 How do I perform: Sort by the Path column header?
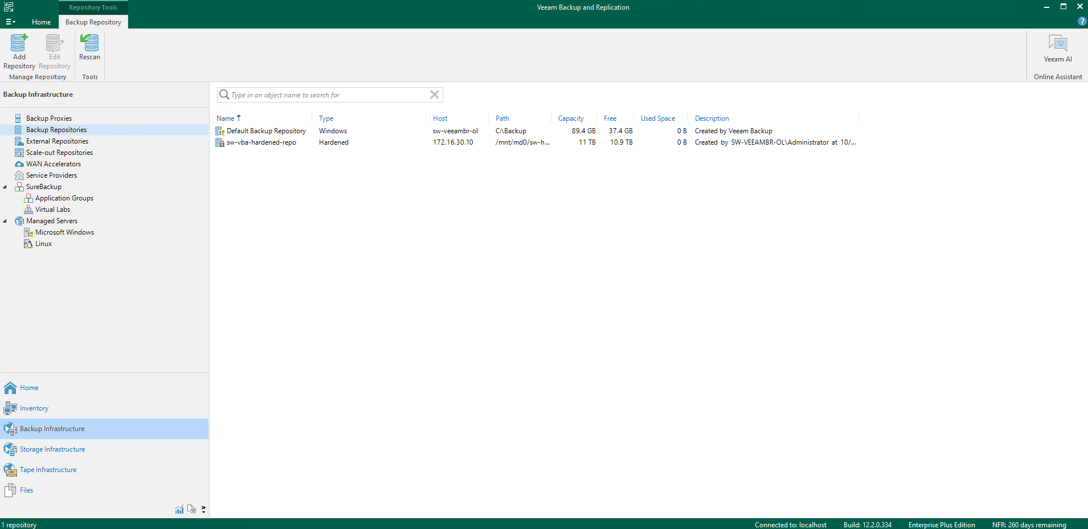(x=502, y=118)
